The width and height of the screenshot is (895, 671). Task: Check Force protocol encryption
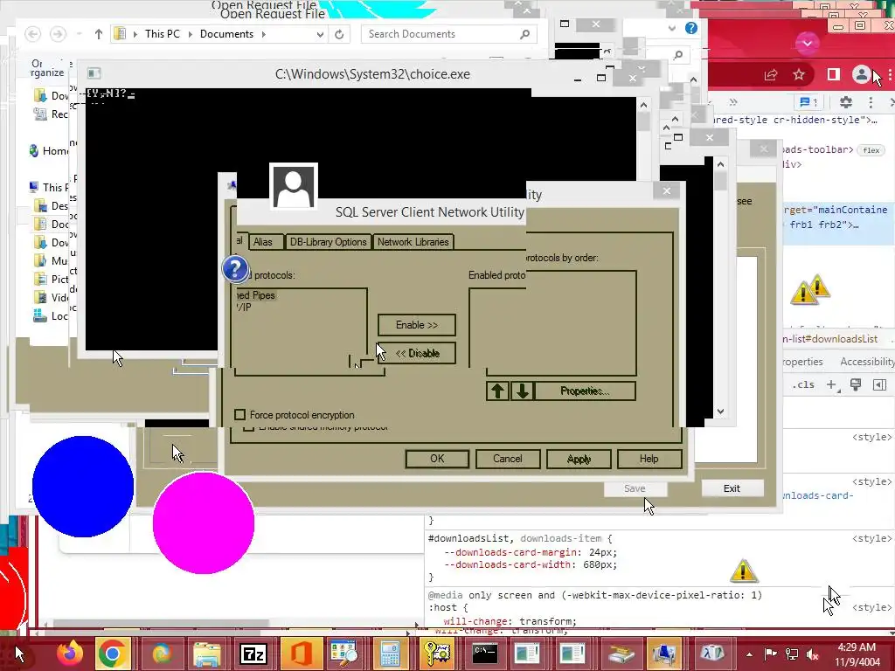[x=240, y=415]
